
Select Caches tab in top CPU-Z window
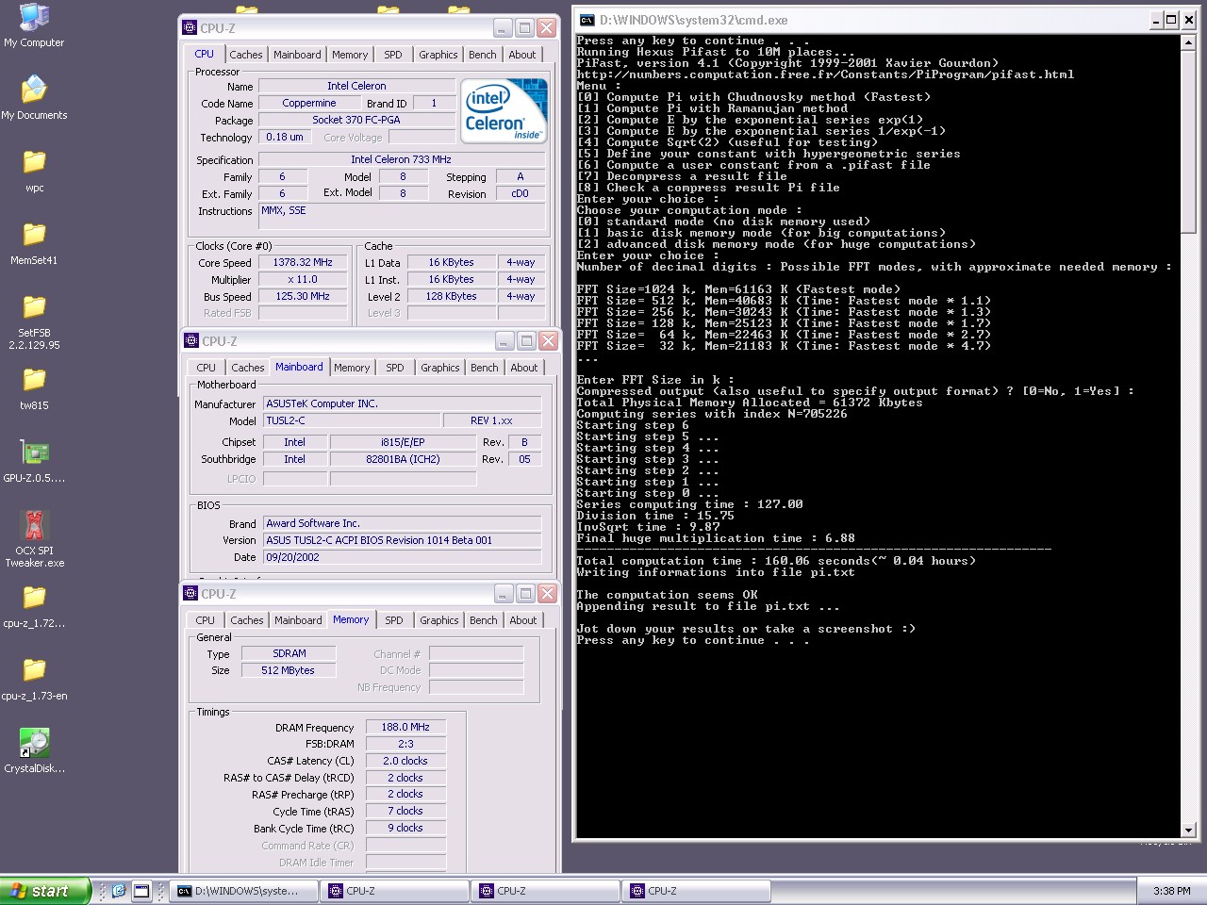click(246, 55)
